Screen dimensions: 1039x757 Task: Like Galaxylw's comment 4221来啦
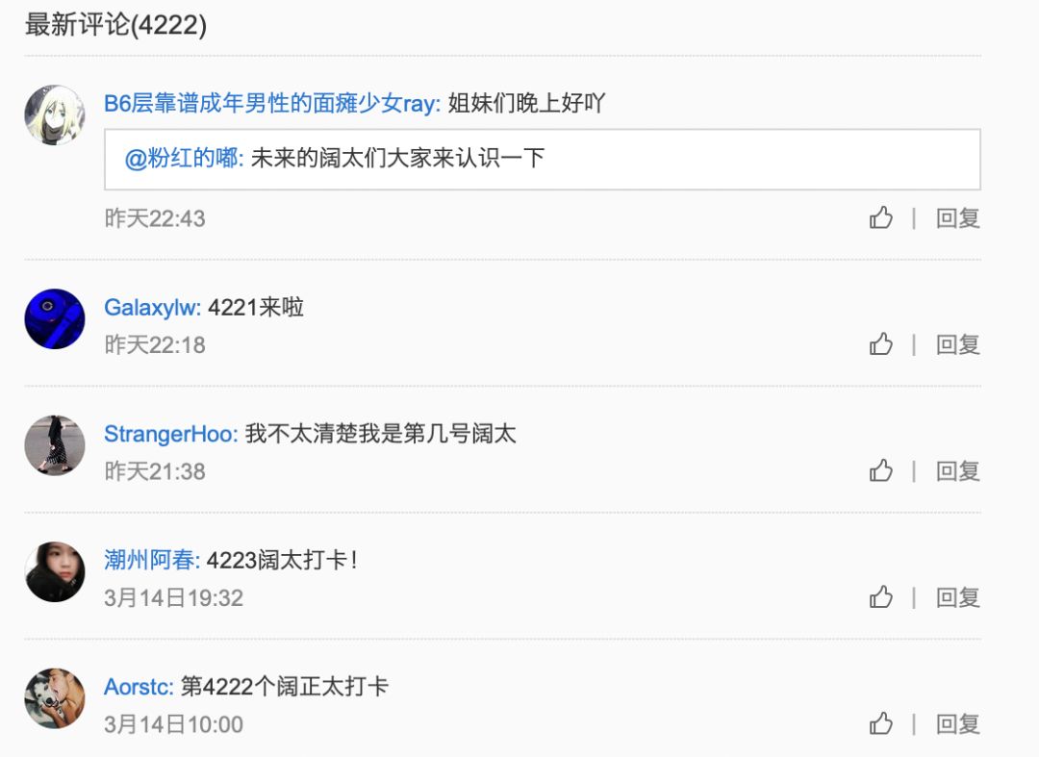point(880,343)
